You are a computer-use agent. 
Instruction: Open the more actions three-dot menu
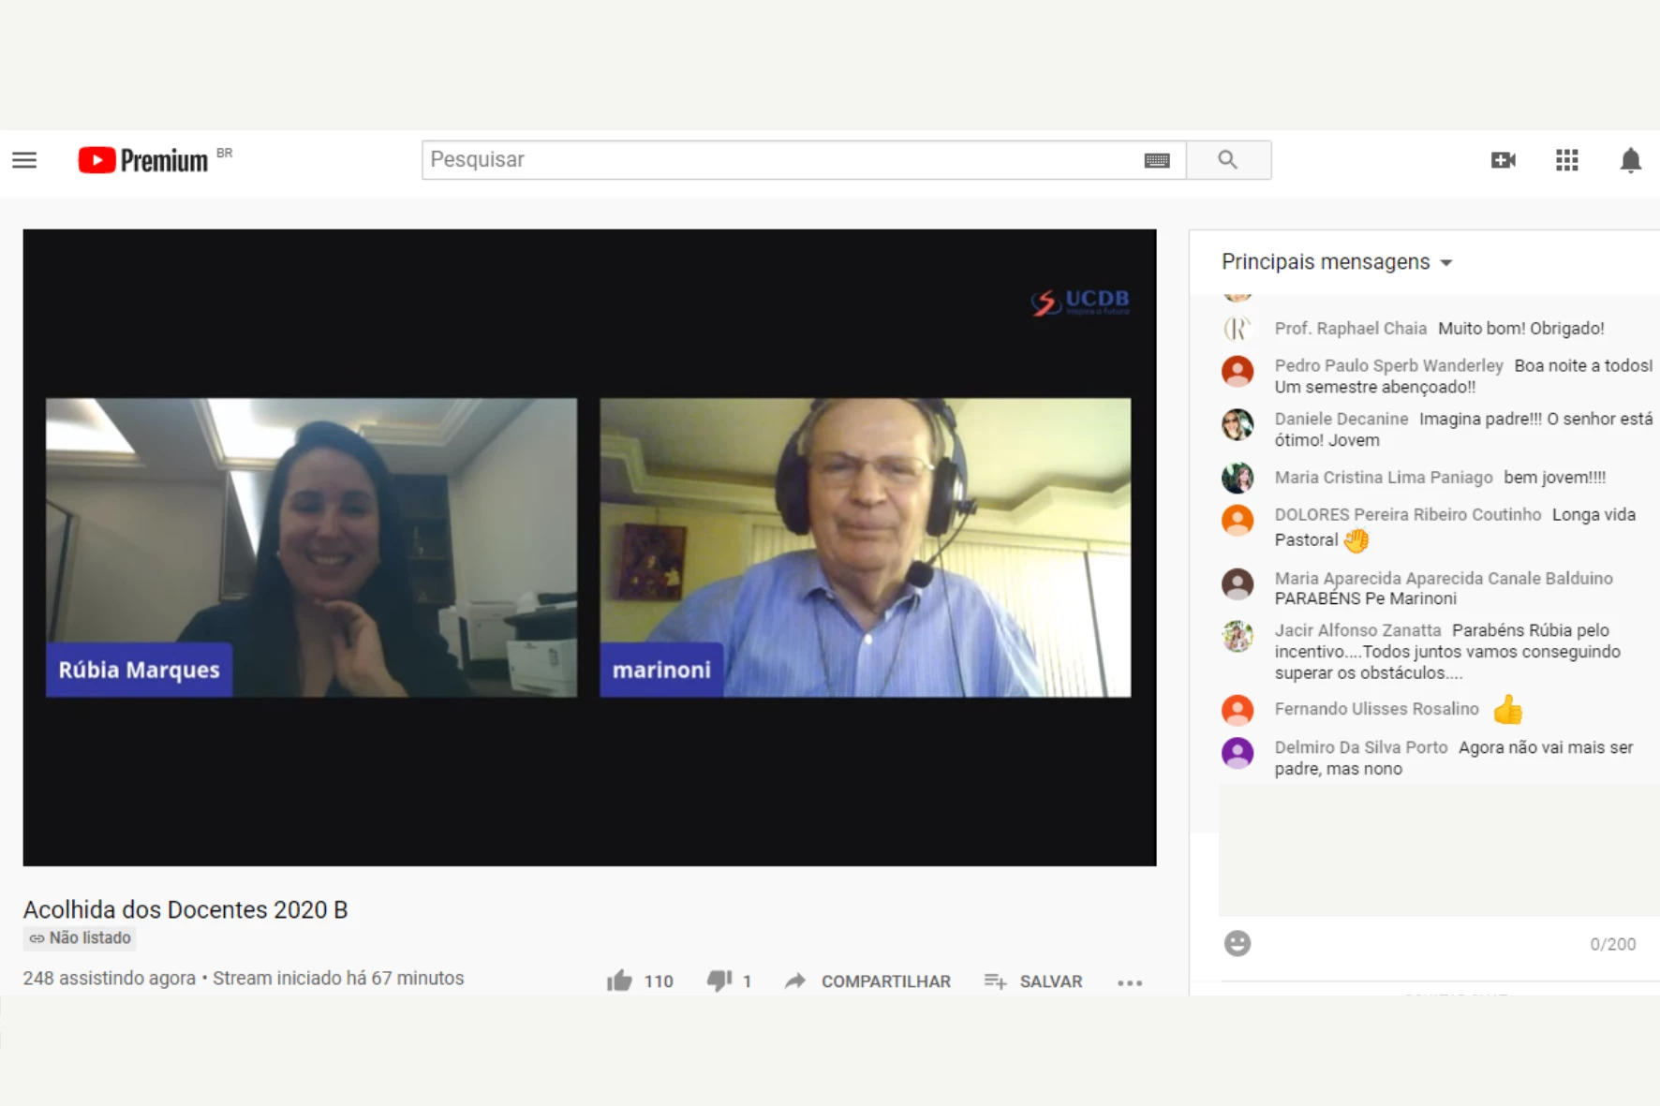tap(1129, 981)
